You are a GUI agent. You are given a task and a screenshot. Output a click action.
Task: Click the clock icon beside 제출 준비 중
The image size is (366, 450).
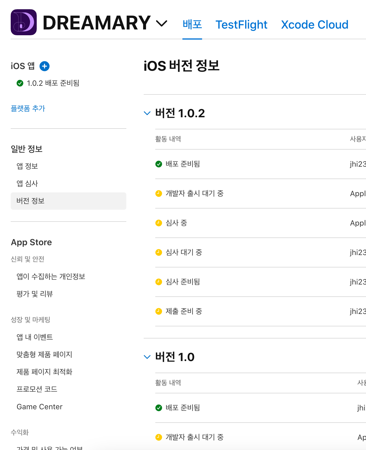159,311
